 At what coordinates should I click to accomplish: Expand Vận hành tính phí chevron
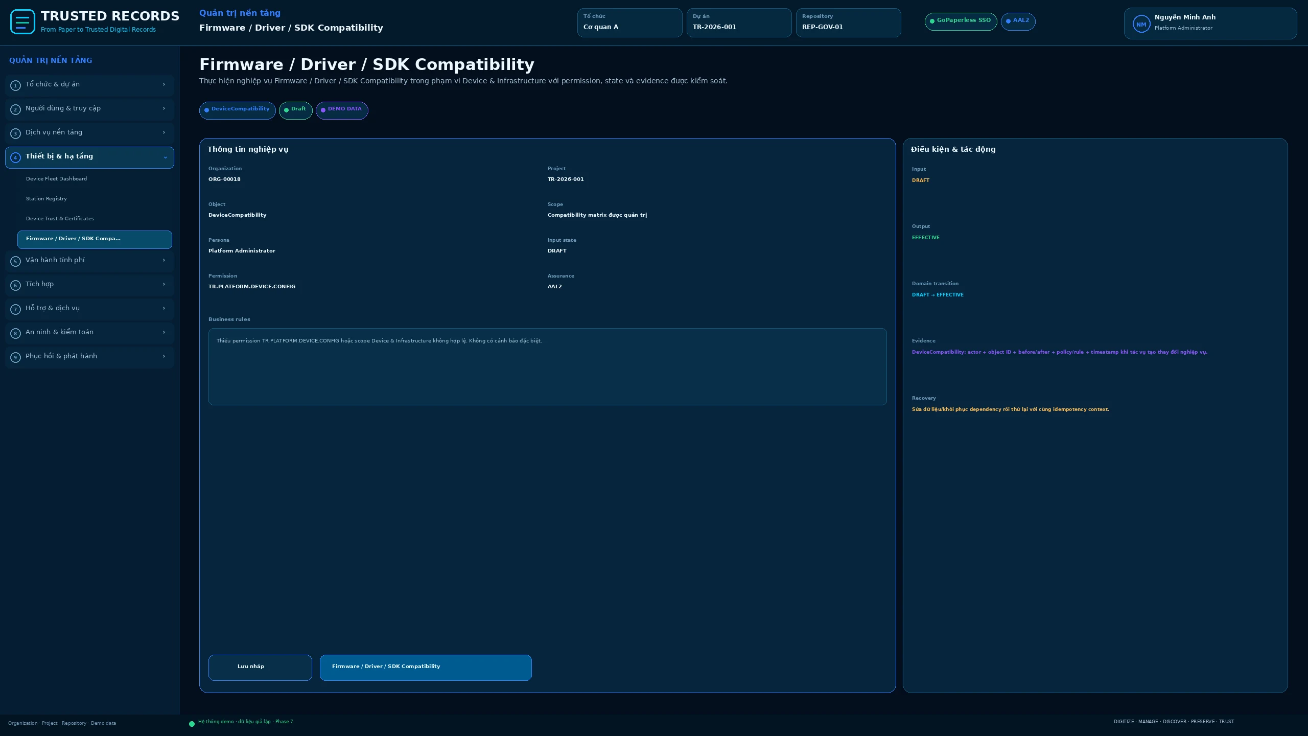click(164, 260)
